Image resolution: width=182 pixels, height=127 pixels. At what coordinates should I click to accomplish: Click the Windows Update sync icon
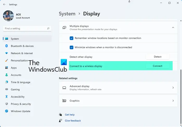pyautogui.click(x=6, y=111)
